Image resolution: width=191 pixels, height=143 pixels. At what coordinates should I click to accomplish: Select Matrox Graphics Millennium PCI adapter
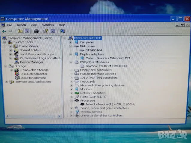[108, 58]
